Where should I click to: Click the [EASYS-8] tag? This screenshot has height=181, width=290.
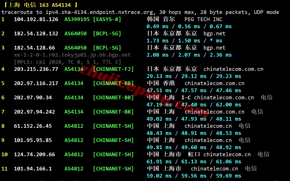click(107, 19)
